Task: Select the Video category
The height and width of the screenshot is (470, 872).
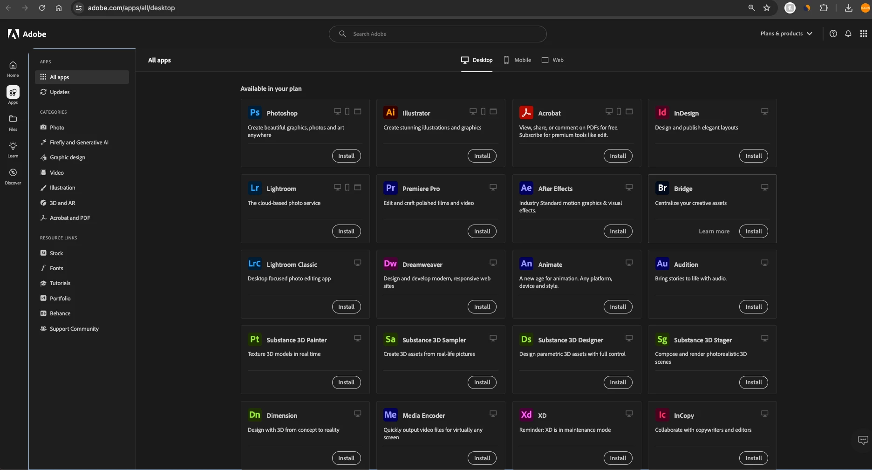Action: (82, 173)
